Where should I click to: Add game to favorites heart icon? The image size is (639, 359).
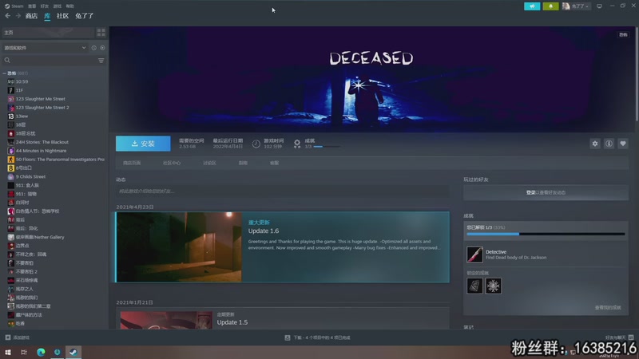point(623,144)
